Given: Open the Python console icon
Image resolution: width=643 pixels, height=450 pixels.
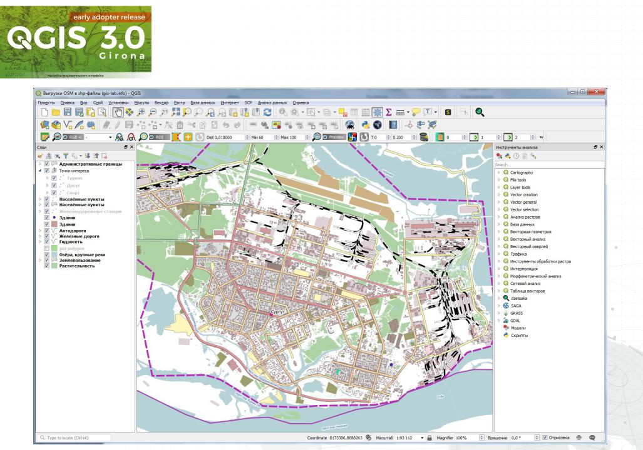Looking at the screenshot, I should click(366, 125).
